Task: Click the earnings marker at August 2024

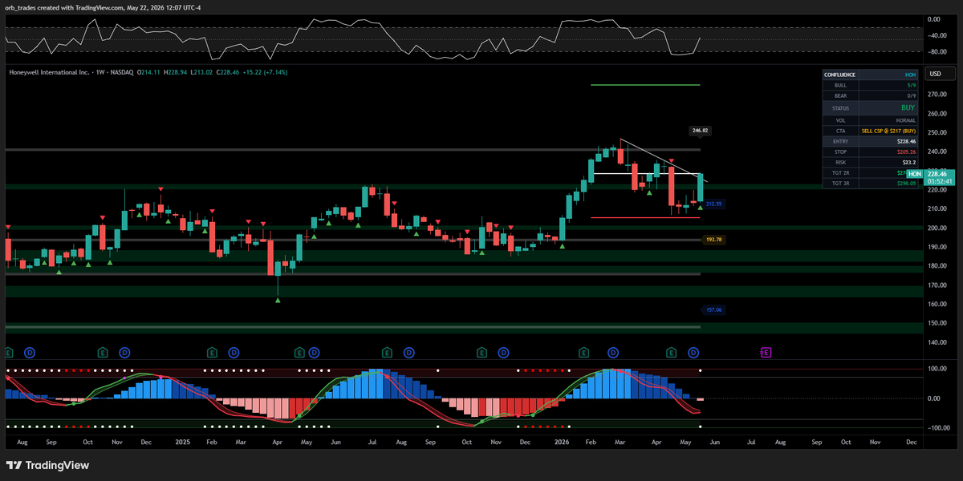Action: 9,352
